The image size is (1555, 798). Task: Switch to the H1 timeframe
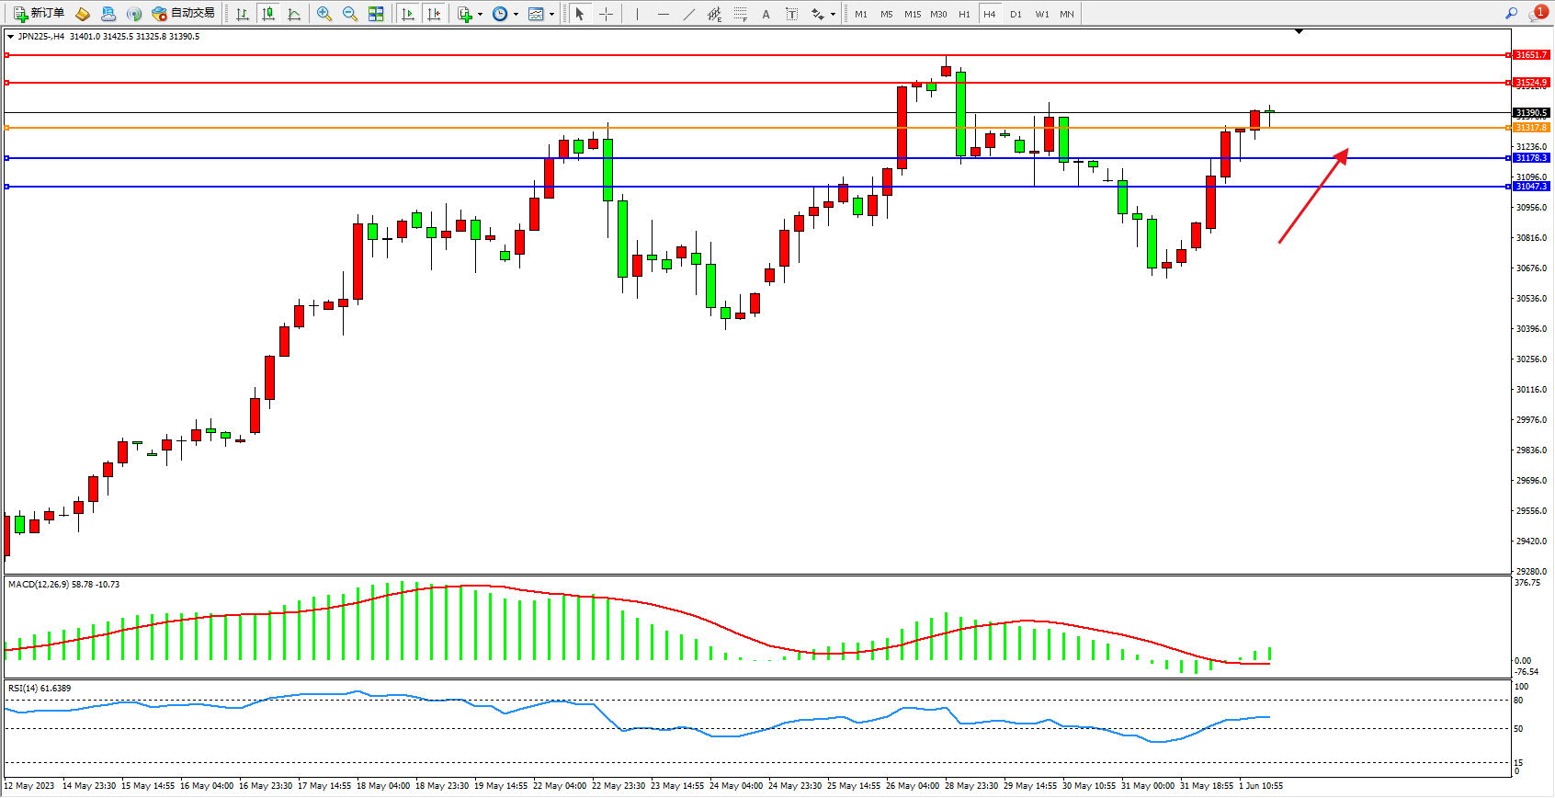coord(964,14)
